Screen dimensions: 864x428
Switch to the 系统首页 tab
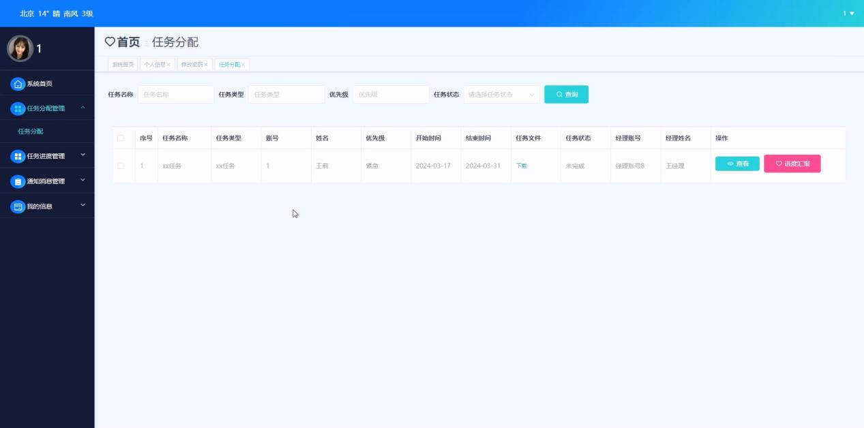123,65
